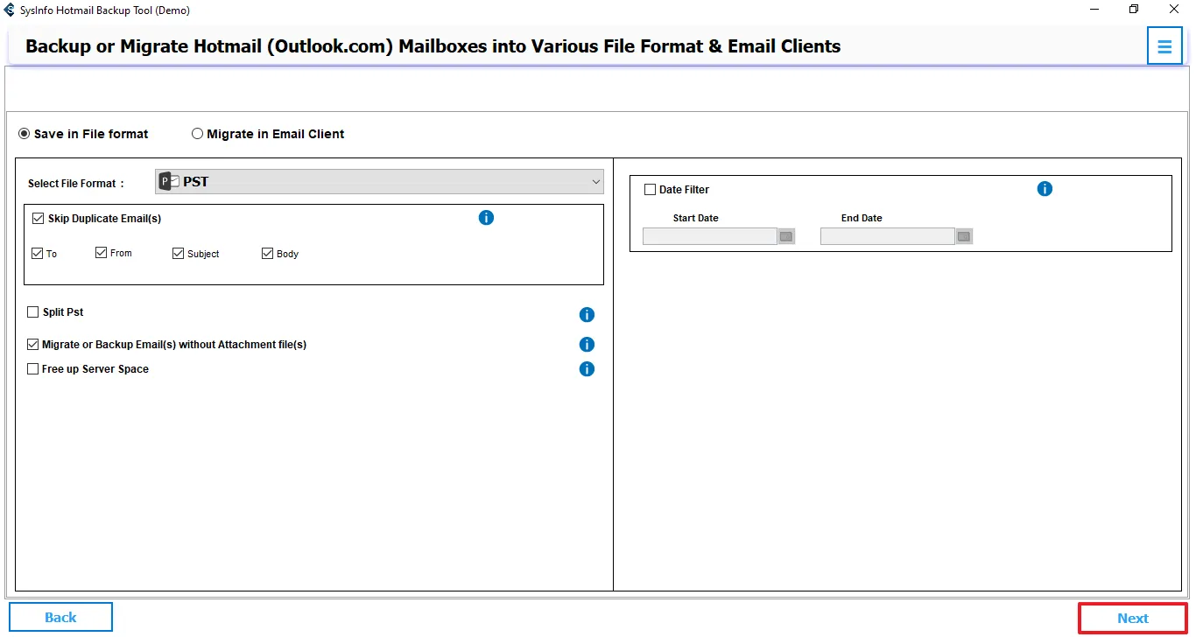Toggle the Body duplicate criteria checkbox
This screenshot has height=637, width=1196.
[x=268, y=254]
